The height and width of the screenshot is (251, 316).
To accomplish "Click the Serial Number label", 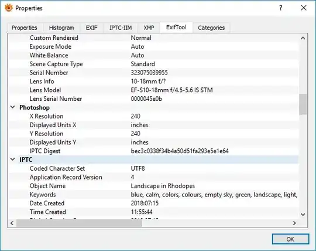I will 49,73.
